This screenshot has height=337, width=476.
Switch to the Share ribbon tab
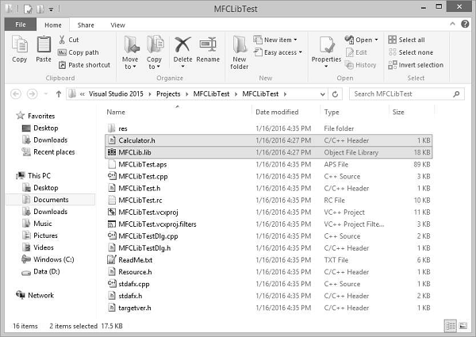[86, 25]
